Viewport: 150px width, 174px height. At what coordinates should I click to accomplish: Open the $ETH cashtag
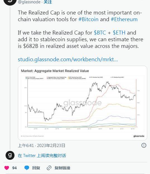[119, 33]
